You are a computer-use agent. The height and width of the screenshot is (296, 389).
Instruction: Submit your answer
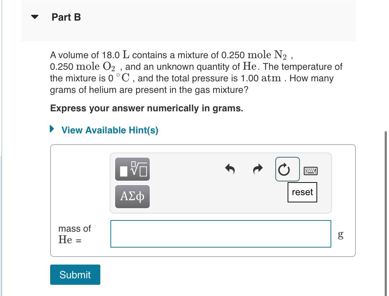[x=75, y=275]
